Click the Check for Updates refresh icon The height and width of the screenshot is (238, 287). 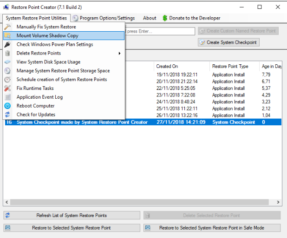point(7,115)
